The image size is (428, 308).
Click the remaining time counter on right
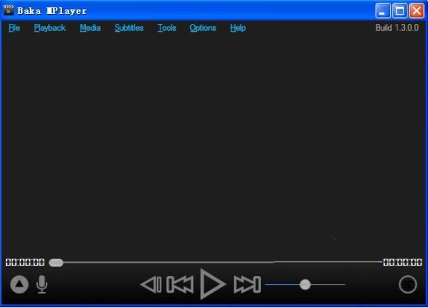click(x=403, y=263)
